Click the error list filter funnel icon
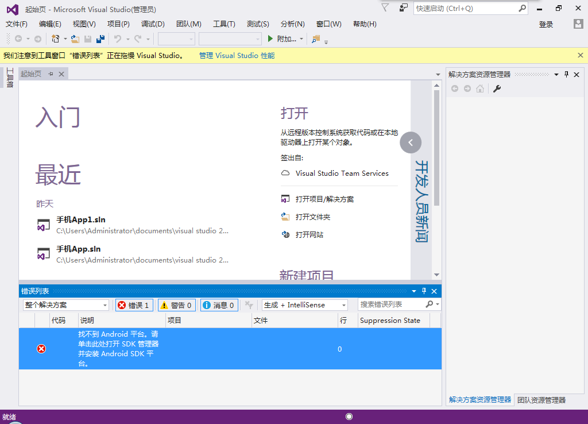The image size is (588, 424). (249, 305)
